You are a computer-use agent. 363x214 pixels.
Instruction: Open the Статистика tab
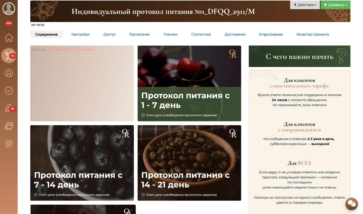pos(201,34)
